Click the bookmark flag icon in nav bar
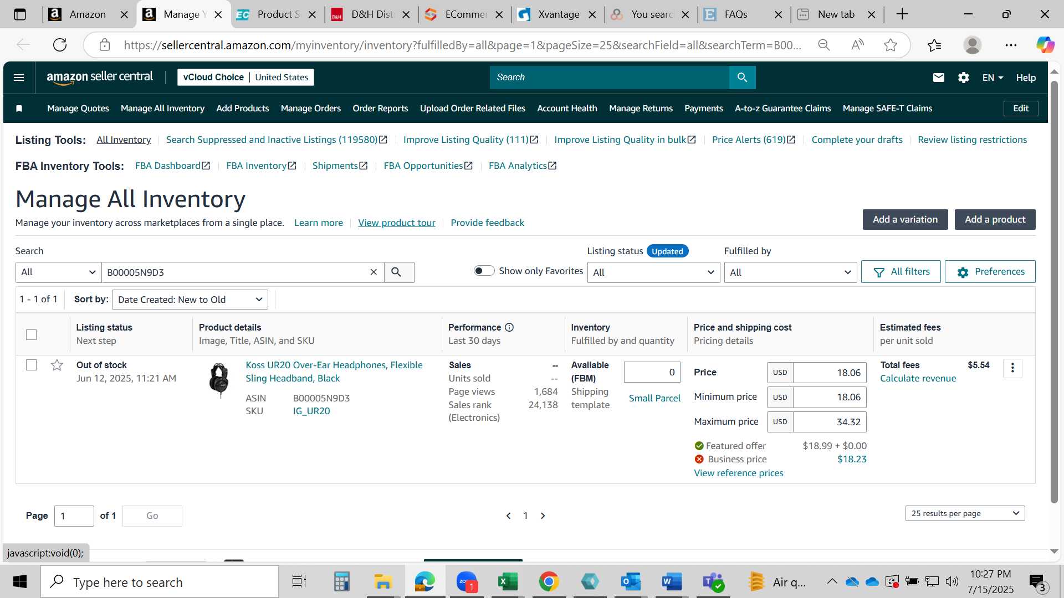Viewport: 1064px width, 598px height. pyautogui.click(x=19, y=109)
